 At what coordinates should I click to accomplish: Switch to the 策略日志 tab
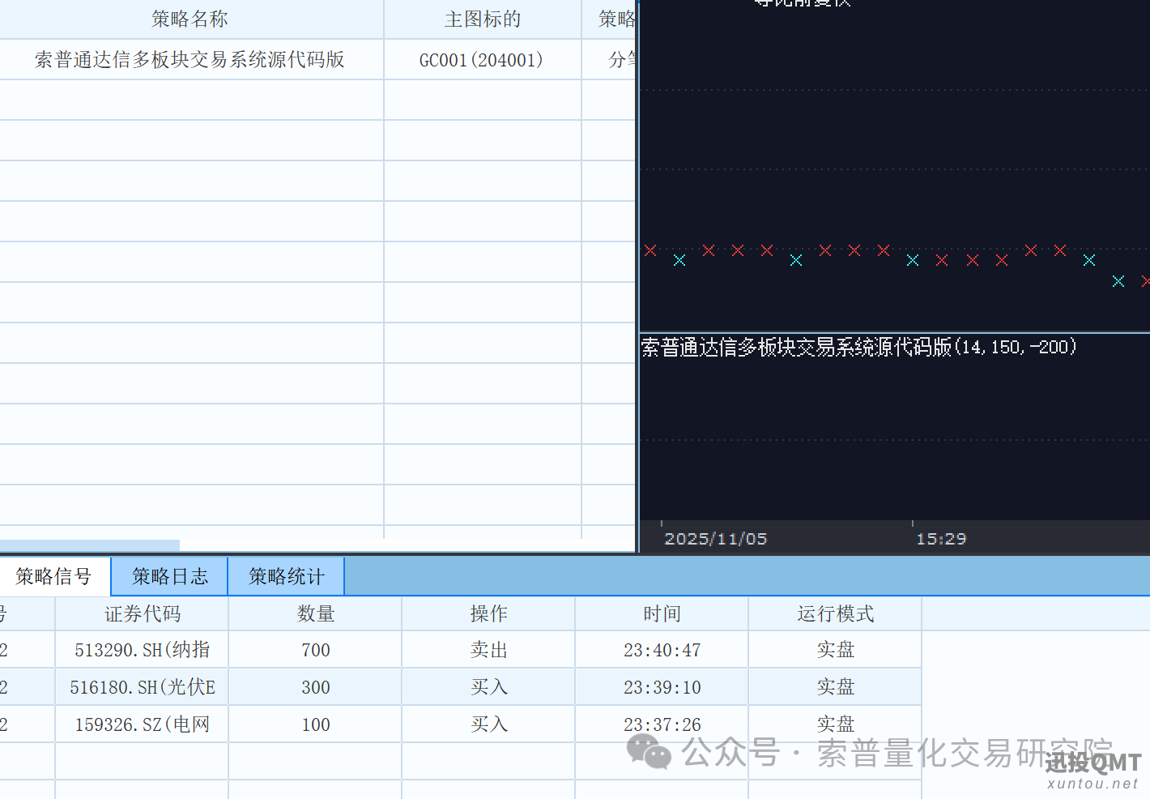coord(168,576)
